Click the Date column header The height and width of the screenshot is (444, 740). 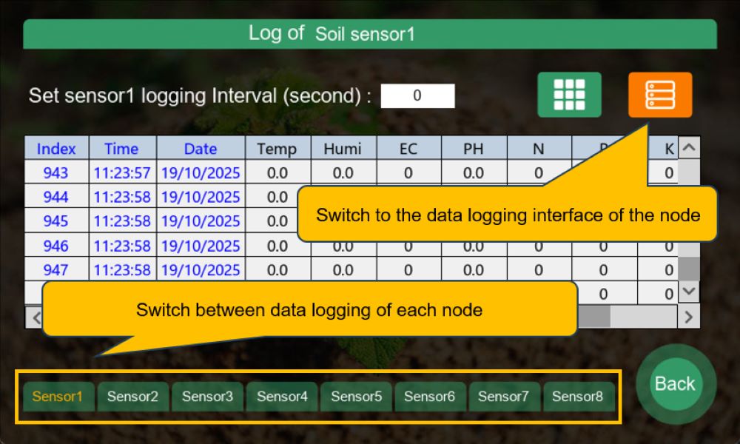click(x=201, y=149)
